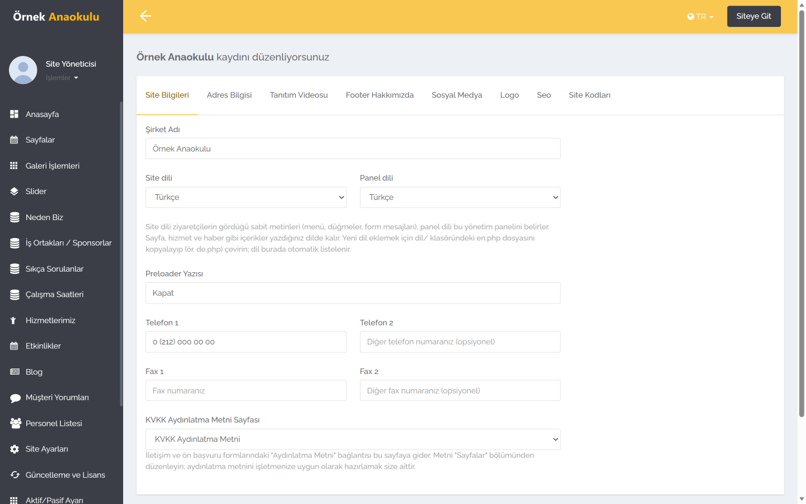Viewport: 806px width, 504px height.
Task: Focus the Preloader Yazısı input field
Action: click(353, 293)
